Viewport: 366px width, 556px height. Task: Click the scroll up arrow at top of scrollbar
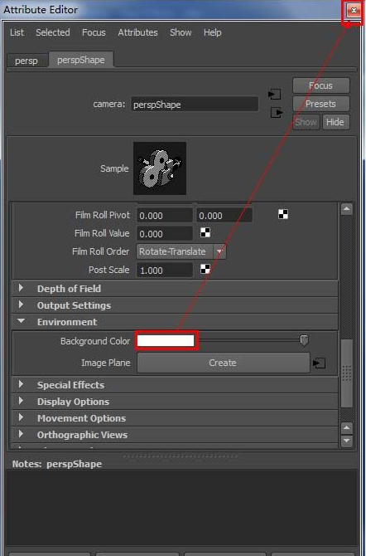(347, 209)
